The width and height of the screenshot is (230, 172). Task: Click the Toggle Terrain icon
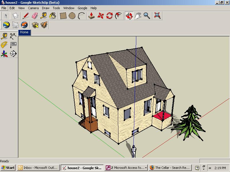coord(15,25)
